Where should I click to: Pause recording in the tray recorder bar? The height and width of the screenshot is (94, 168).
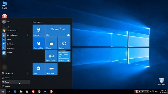tap(137, 92)
